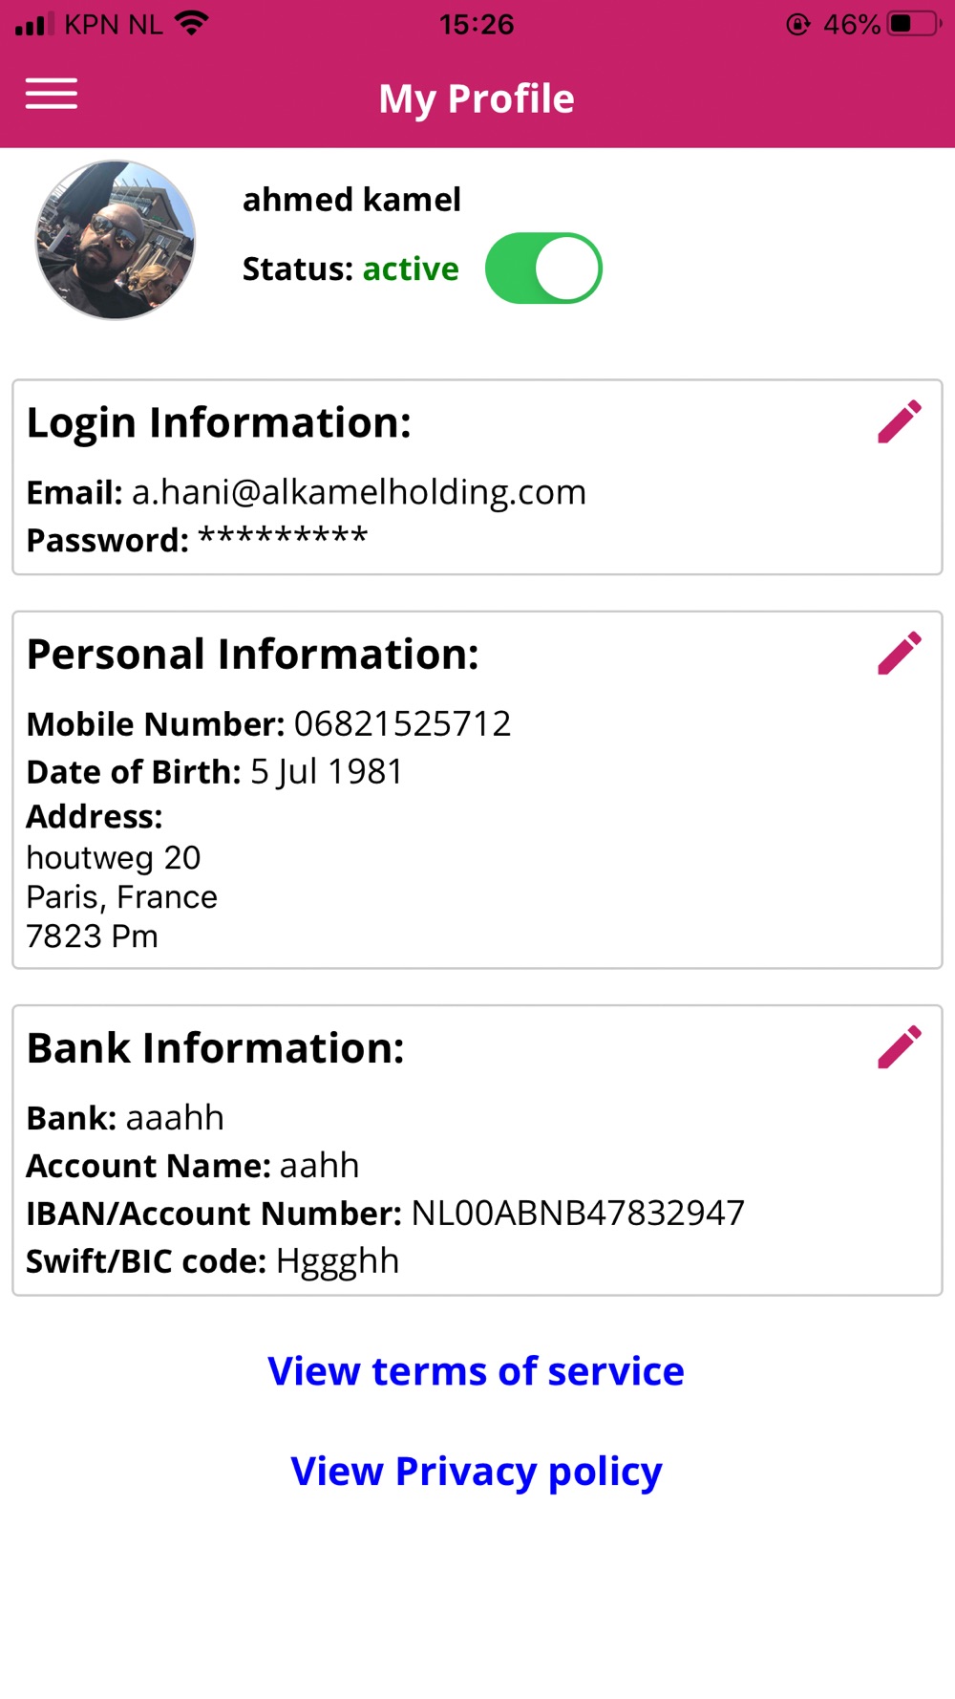
Task: Toggle the active status switch off
Action: pos(543,269)
